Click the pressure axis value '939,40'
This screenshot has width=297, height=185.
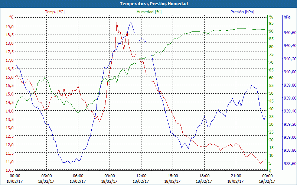(290, 111)
